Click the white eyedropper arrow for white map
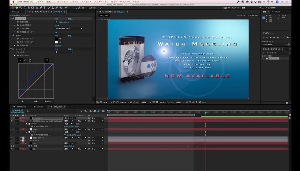This screenshot has height=171, width=300. (x=60, y=42)
